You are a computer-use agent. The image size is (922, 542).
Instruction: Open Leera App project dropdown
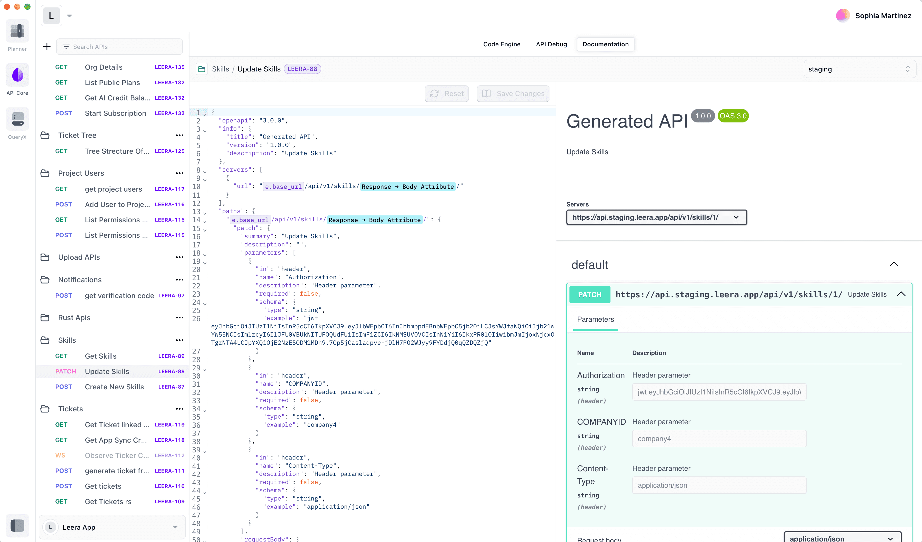pos(175,527)
